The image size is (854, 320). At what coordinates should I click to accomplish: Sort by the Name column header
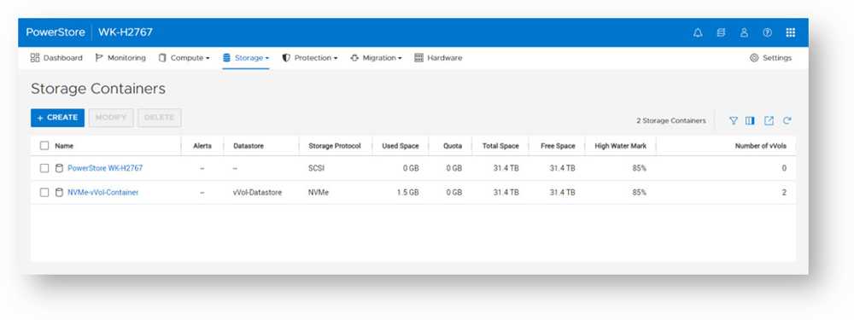point(64,146)
